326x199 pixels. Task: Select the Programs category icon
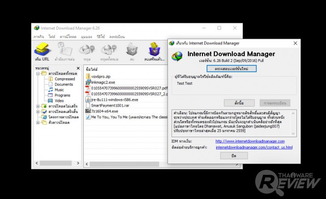coord(51,95)
